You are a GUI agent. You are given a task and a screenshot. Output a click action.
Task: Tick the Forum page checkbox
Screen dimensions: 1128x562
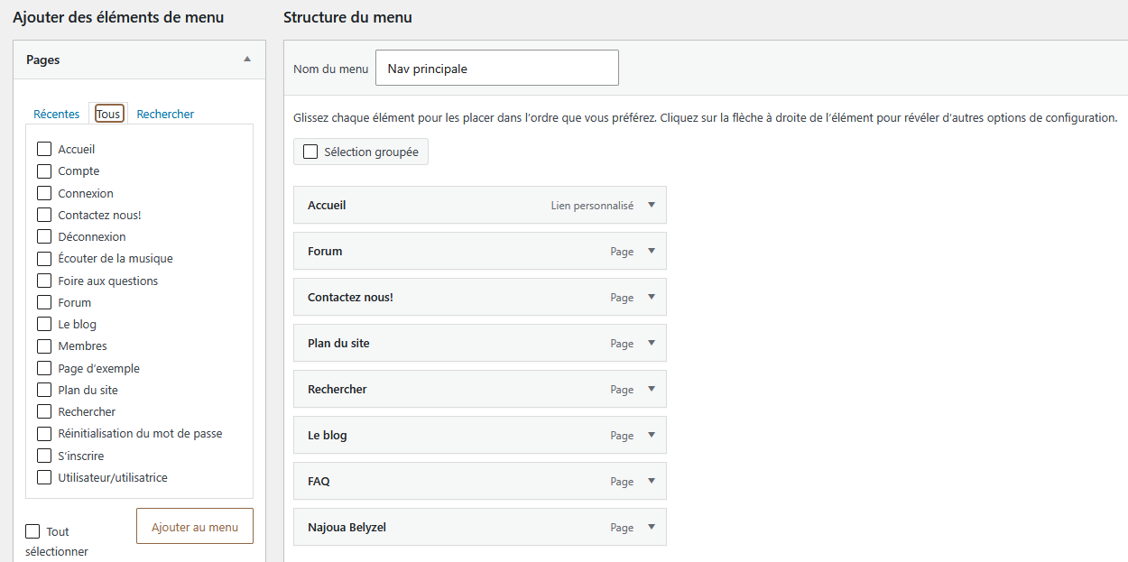point(44,302)
